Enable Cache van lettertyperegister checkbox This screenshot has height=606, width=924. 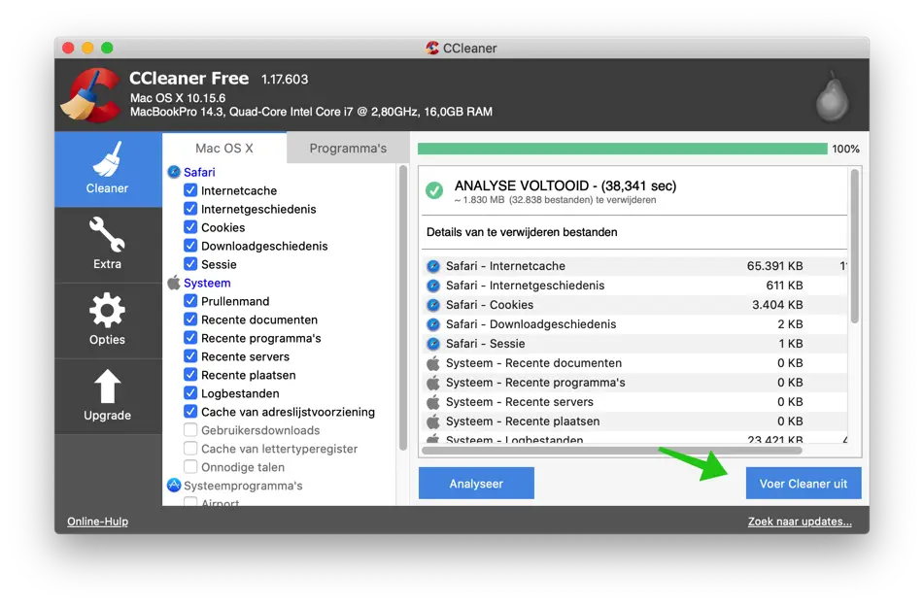190,449
